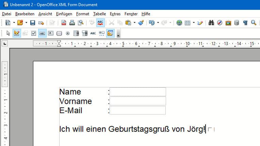
Task: Click the Vorname text input field
Action: (x=137, y=101)
